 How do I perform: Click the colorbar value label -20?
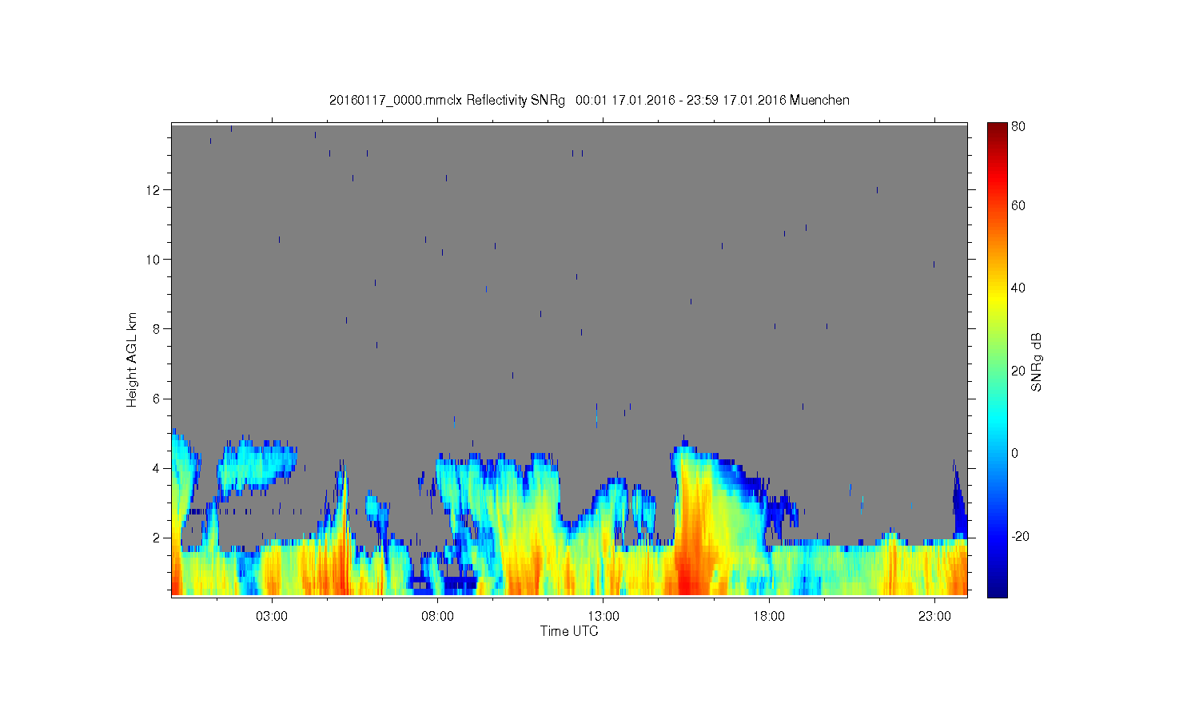coord(1020,536)
